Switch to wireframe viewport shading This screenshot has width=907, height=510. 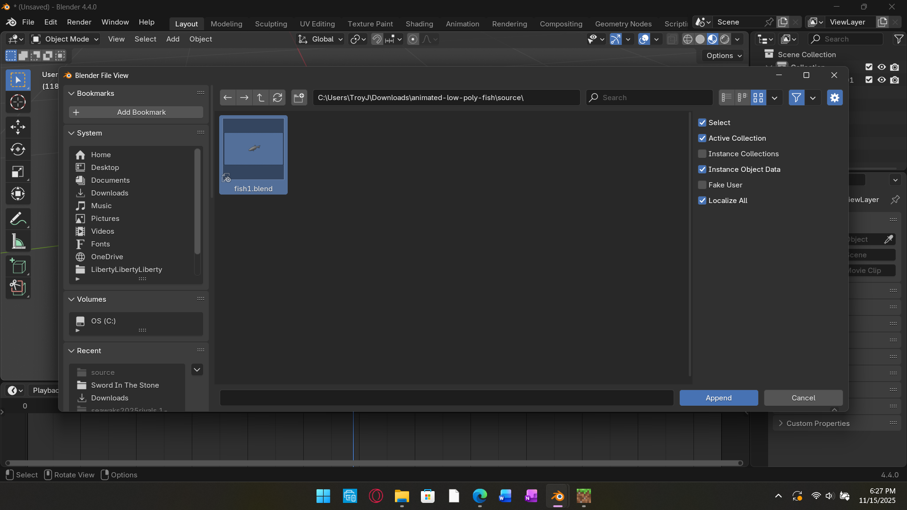point(688,39)
